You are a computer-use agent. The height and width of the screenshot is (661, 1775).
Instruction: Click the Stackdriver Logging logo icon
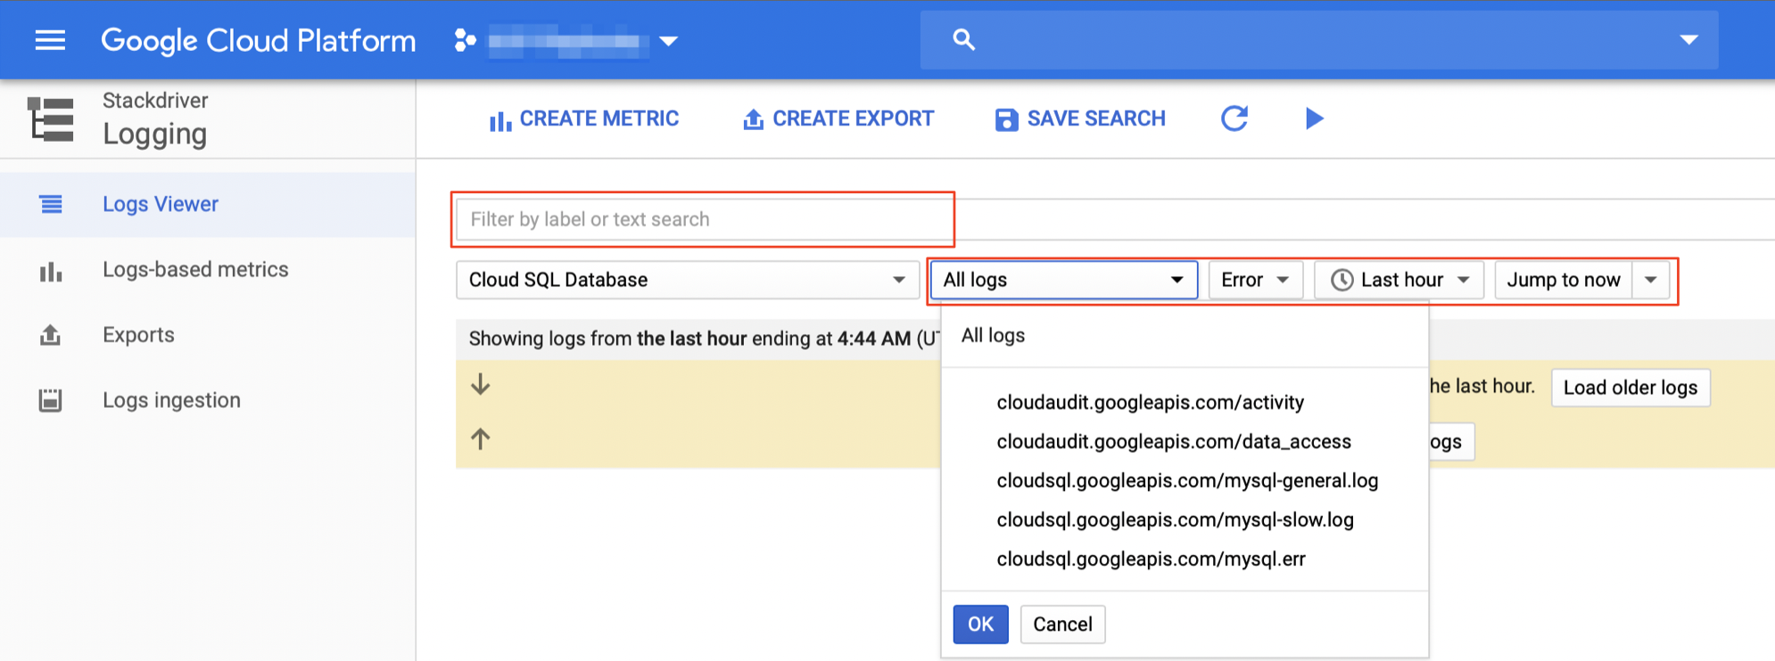[51, 119]
